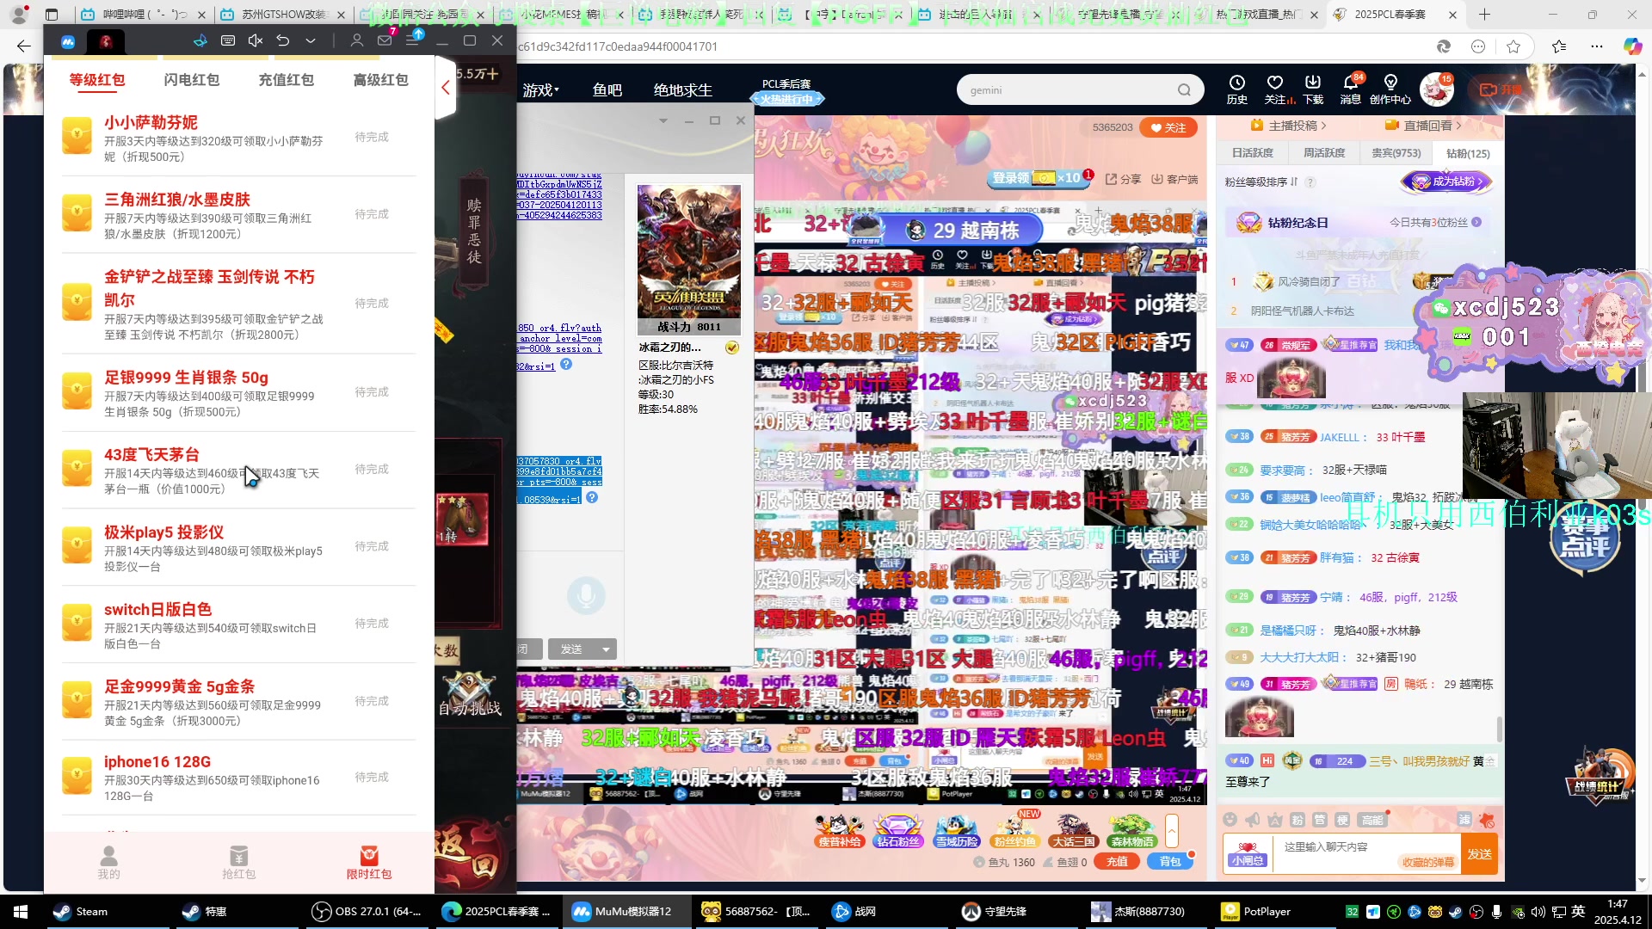Send the chat message with 发送
Image resolution: width=1652 pixels, height=929 pixels.
click(x=1479, y=854)
